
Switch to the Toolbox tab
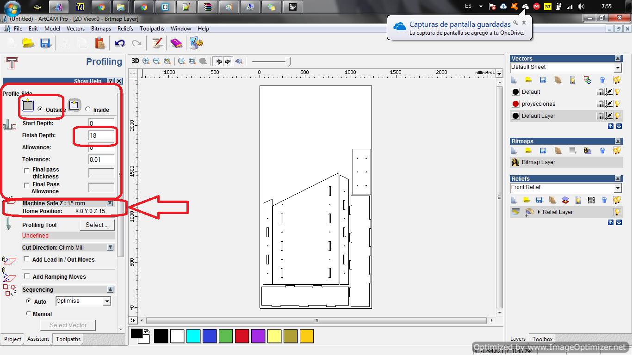(542, 339)
